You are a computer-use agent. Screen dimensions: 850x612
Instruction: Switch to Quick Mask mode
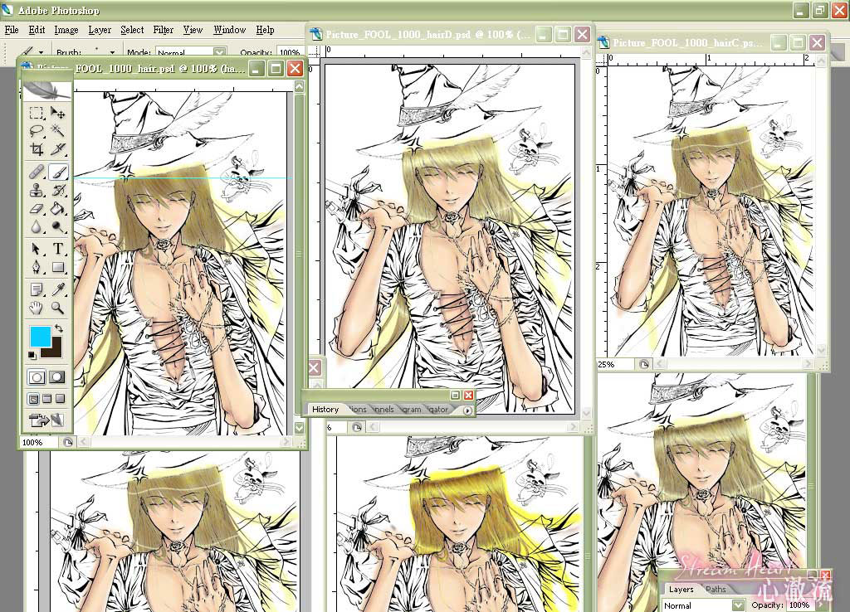[57, 377]
